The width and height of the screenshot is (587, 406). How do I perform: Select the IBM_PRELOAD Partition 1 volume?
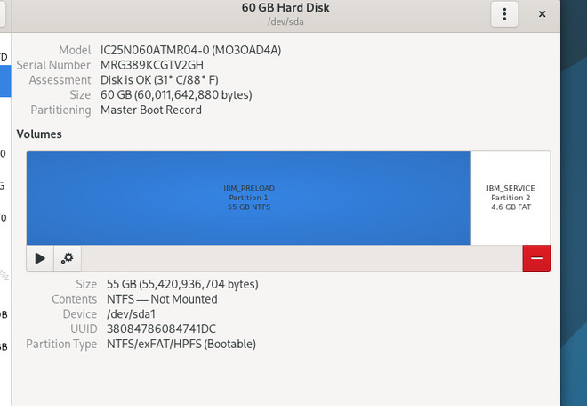click(x=248, y=198)
